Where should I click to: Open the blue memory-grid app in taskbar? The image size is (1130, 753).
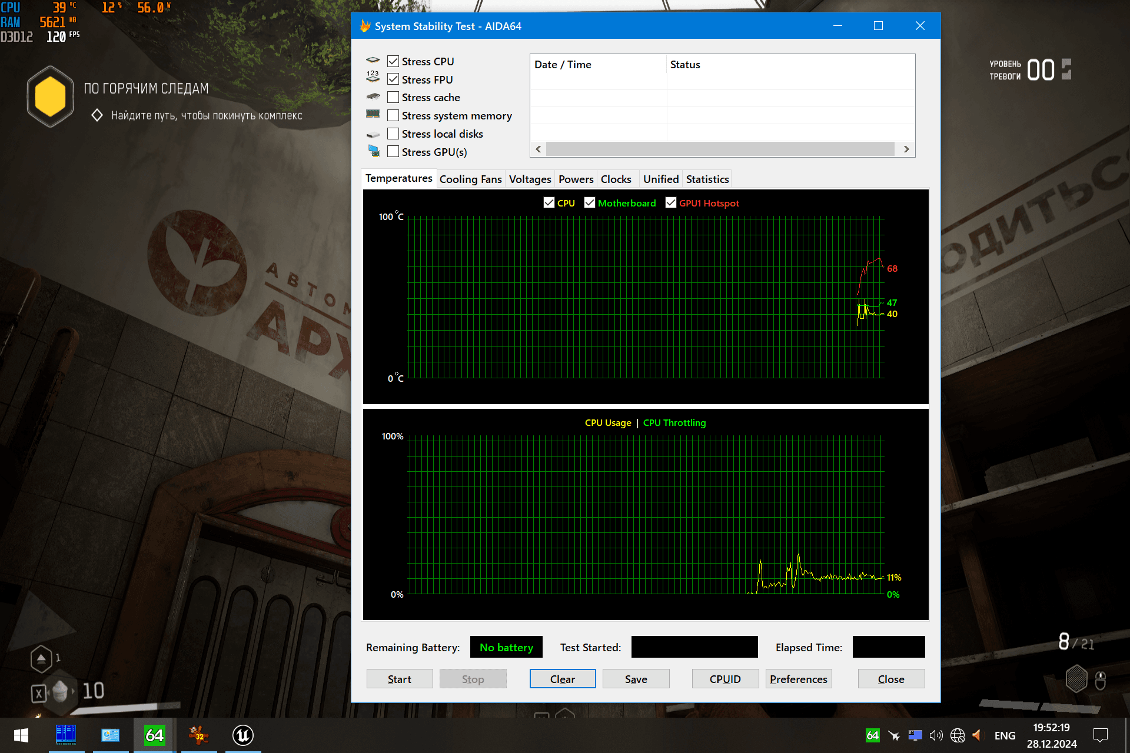point(66,735)
